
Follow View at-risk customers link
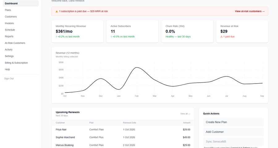(250, 11)
